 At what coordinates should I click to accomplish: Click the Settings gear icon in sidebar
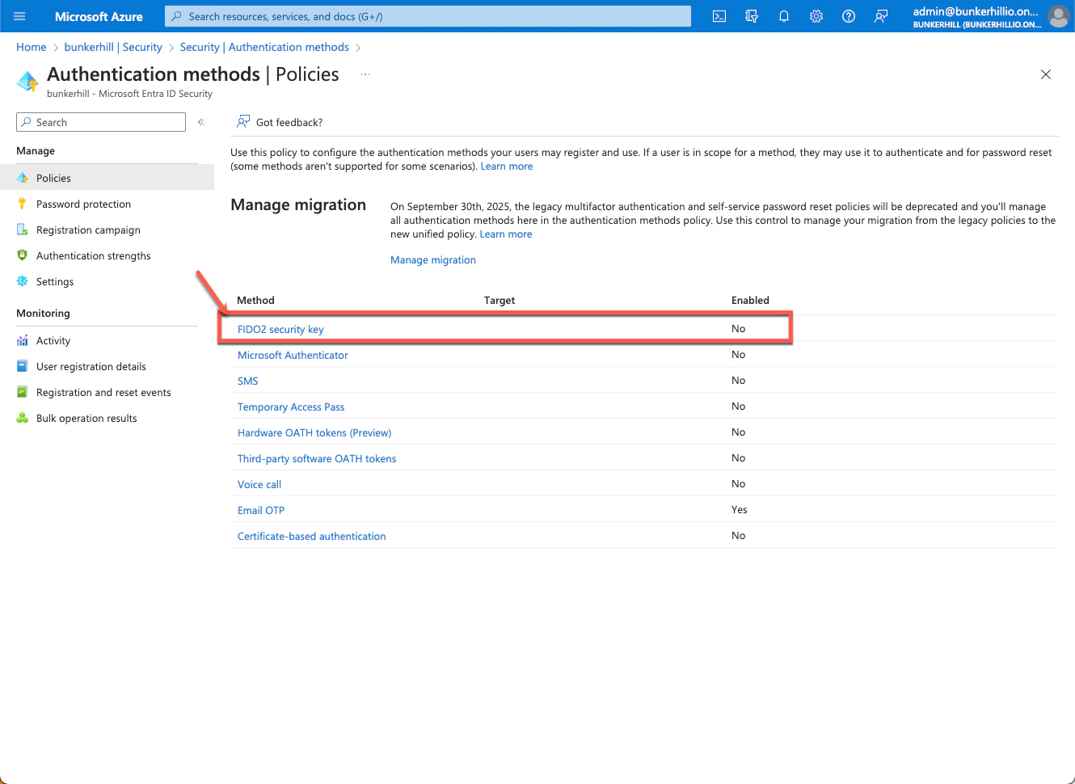(23, 281)
